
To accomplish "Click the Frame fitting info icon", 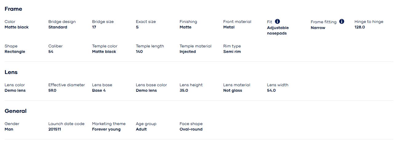I will 342,21.
